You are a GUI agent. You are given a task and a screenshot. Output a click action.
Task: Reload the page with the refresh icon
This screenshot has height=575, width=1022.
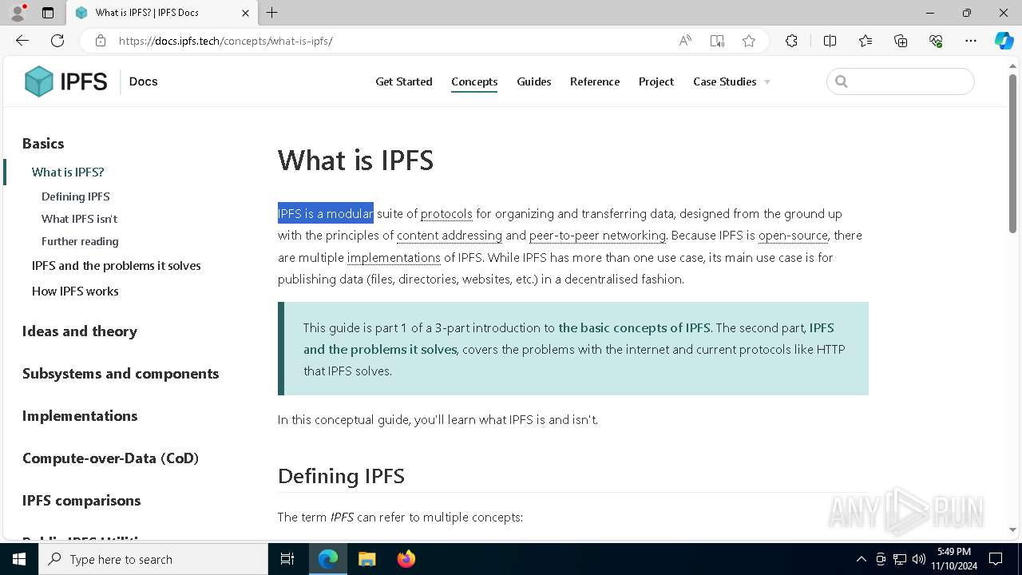coord(57,41)
